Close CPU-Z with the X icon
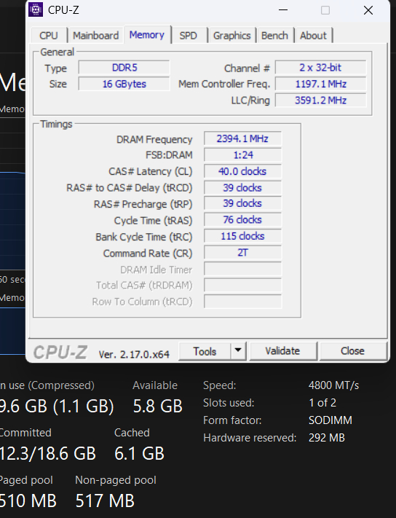Viewport: 396px width, 518px height. point(368,10)
